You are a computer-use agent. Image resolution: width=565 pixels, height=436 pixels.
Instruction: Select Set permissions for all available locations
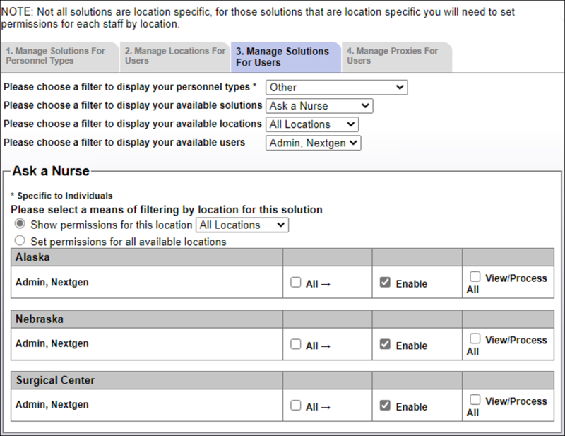pyautogui.click(x=20, y=240)
